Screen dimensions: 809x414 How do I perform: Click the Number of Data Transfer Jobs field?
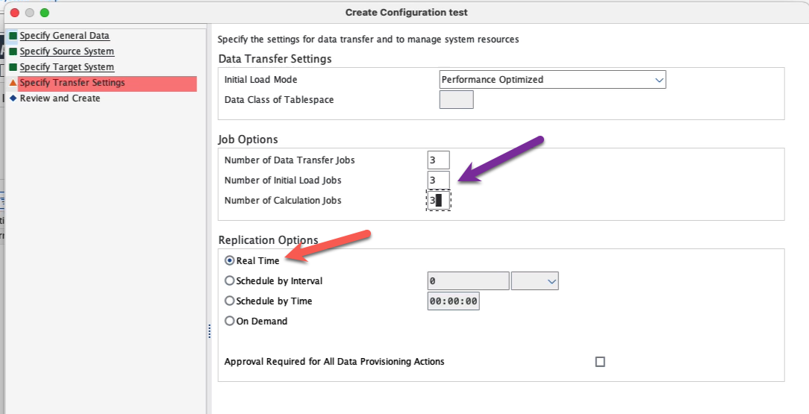(438, 160)
